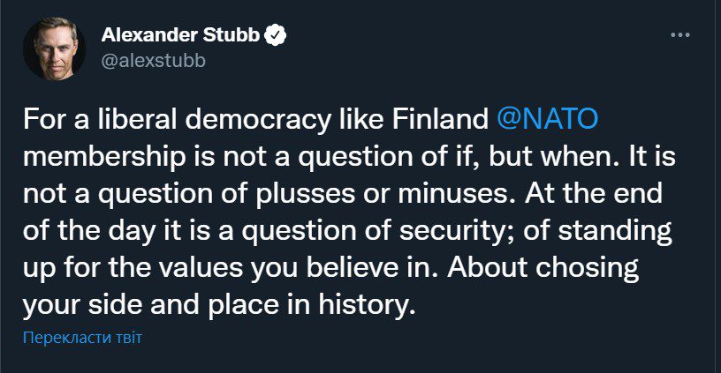Click the blue verified checkmark badge
The image size is (721, 373).
tap(275, 35)
